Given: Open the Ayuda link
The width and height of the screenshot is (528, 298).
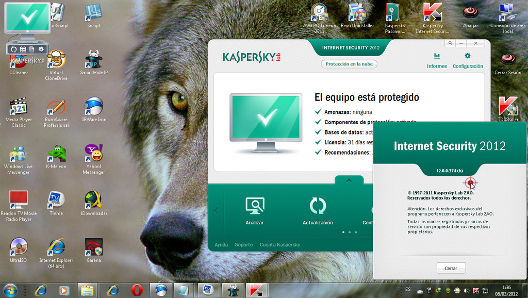Looking at the screenshot, I should (221, 245).
